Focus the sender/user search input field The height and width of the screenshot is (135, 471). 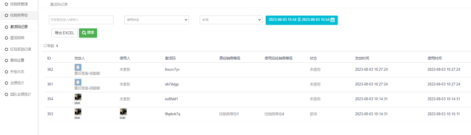81,20
